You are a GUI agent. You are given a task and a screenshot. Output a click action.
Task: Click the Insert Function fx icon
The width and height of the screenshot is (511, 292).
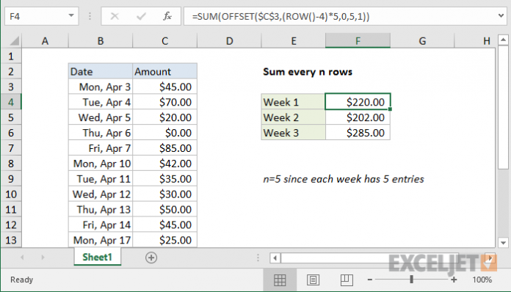click(167, 16)
